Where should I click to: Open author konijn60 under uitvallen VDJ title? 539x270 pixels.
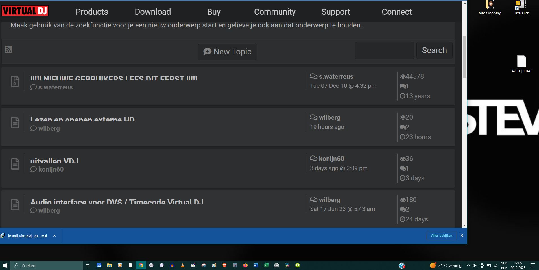pyautogui.click(x=51, y=169)
